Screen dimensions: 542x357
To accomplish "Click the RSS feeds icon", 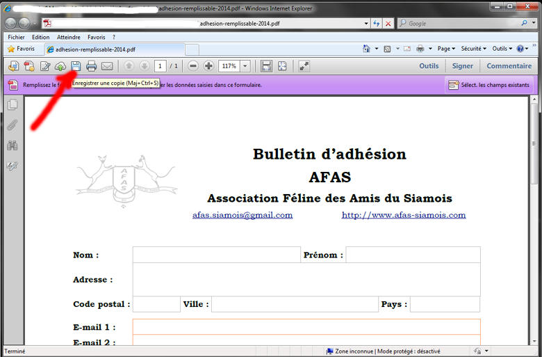I will [387, 49].
